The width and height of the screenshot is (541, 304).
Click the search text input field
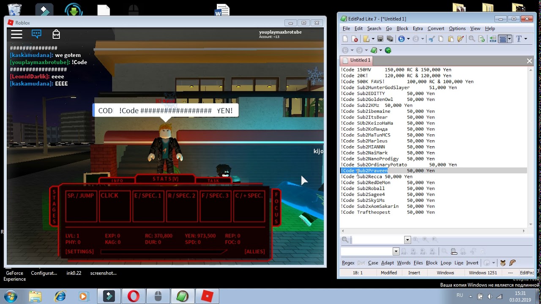[x=378, y=240]
